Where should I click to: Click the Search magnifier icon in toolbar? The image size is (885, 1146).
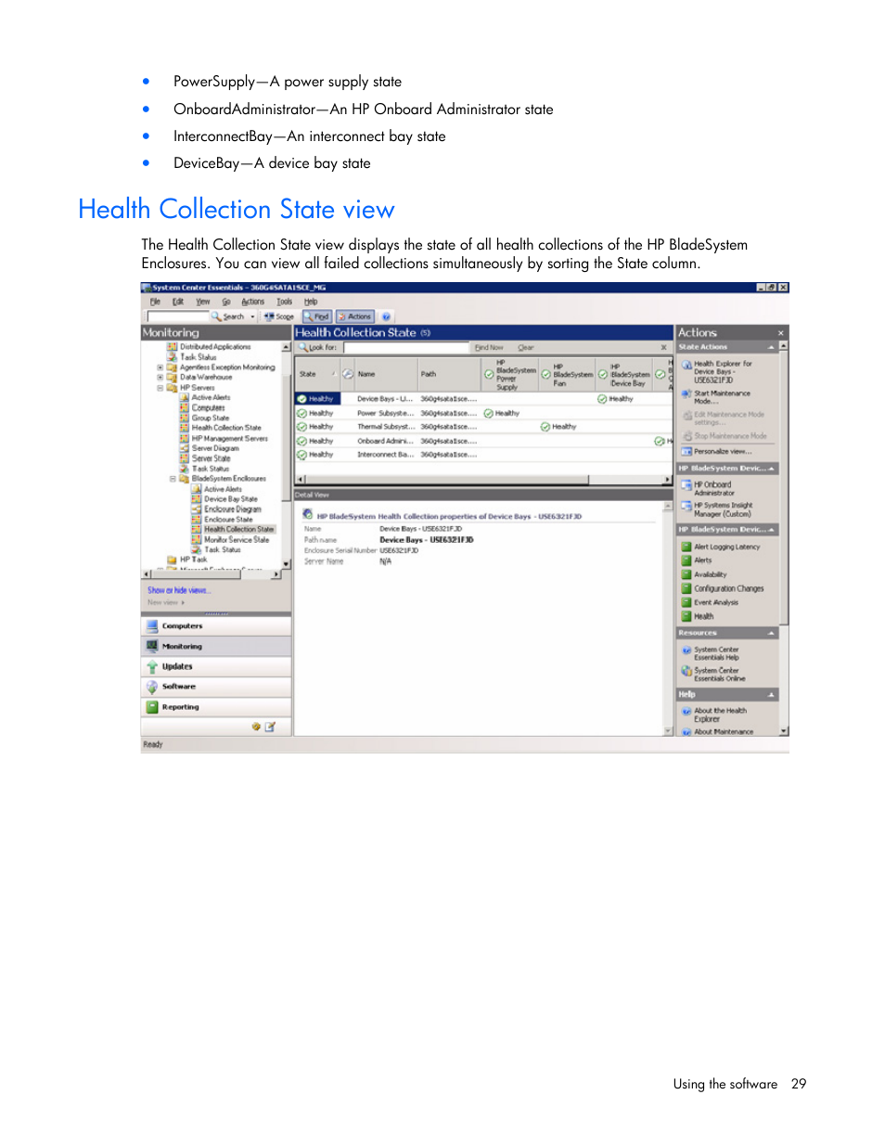[x=216, y=316]
